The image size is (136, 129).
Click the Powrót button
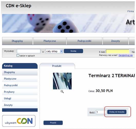click(x=53, y=123)
